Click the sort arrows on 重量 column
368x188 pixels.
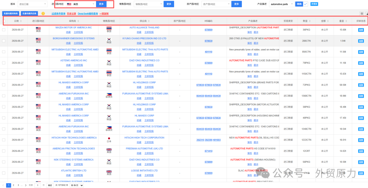point(346,21)
